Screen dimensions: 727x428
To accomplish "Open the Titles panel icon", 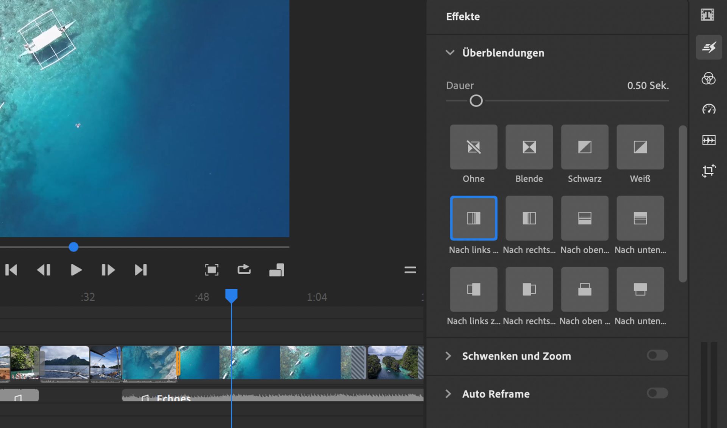I will coord(707,15).
